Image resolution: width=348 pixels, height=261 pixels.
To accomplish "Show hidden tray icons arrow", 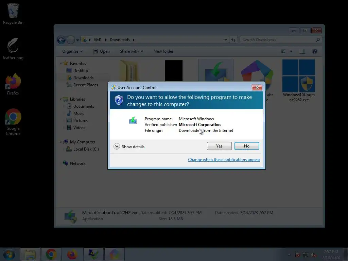I will [289, 255].
